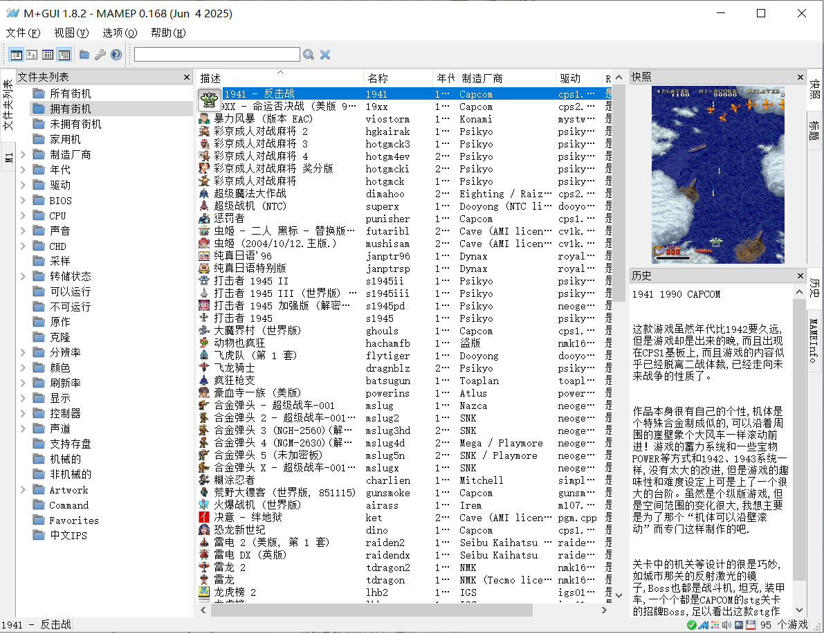Image resolution: width=824 pixels, height=634 pixels.
Task: Select the 未拥有街机 folder
Action: click(x=75, y=124)
